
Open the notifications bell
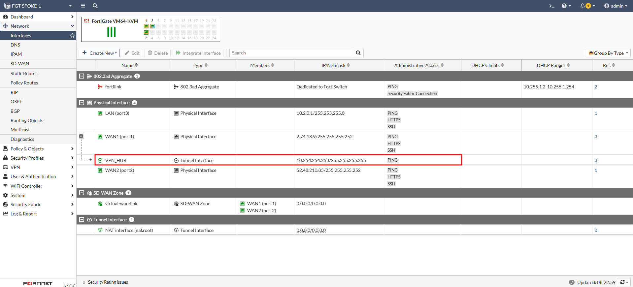coord(587,6)
